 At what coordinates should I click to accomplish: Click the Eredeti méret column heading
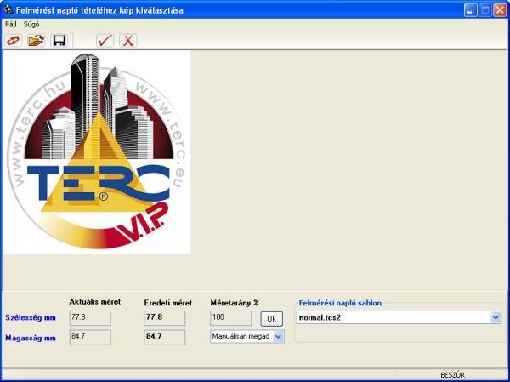coord(168,303)
